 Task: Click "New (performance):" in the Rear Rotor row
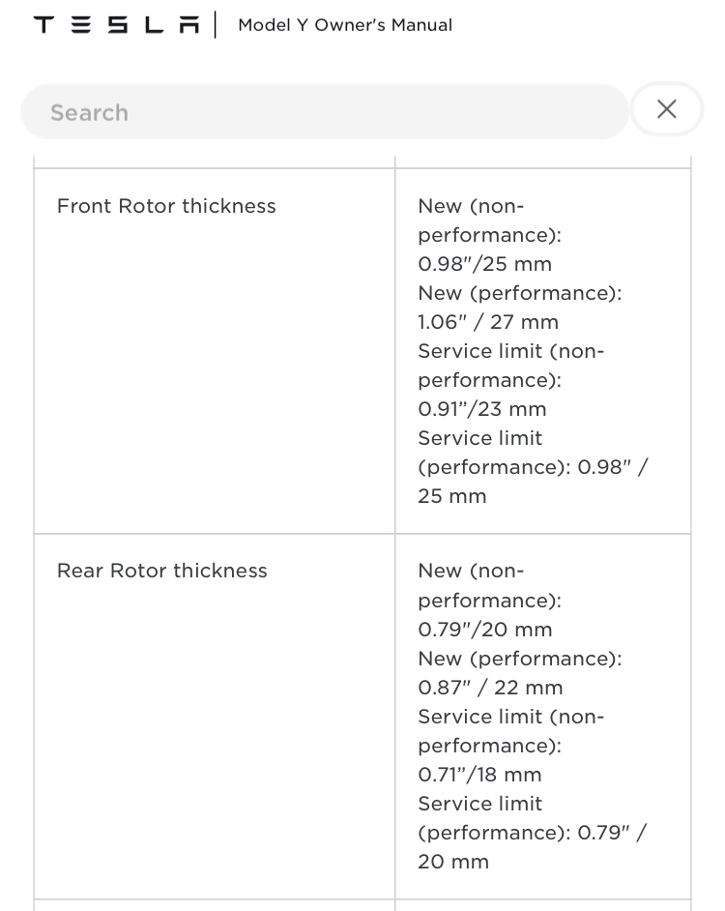pos(520,659)
